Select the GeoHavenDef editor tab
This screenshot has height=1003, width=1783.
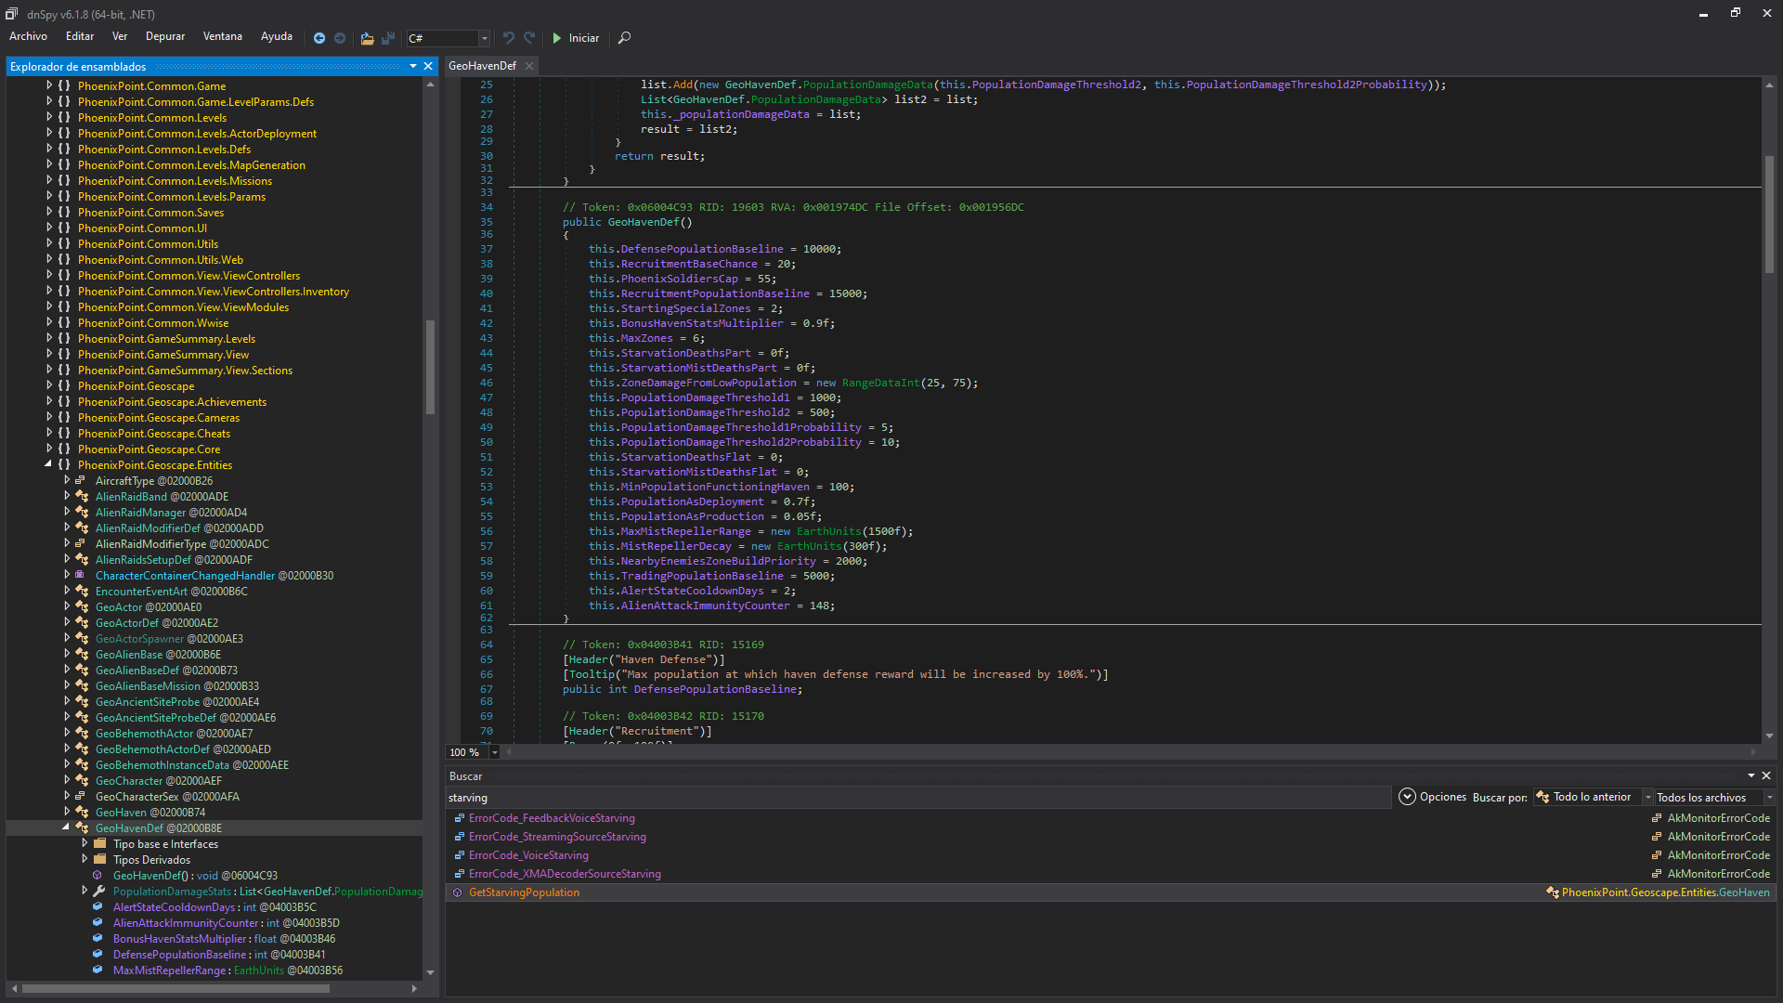point(482,66)
